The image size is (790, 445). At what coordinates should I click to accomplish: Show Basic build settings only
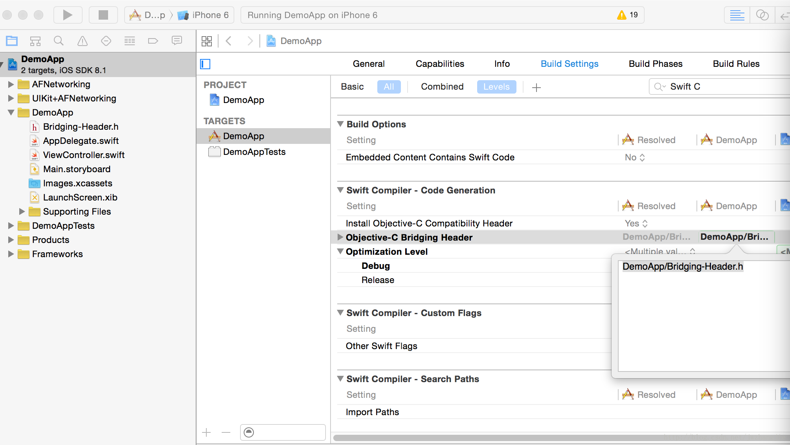click(x=352, y=86)
